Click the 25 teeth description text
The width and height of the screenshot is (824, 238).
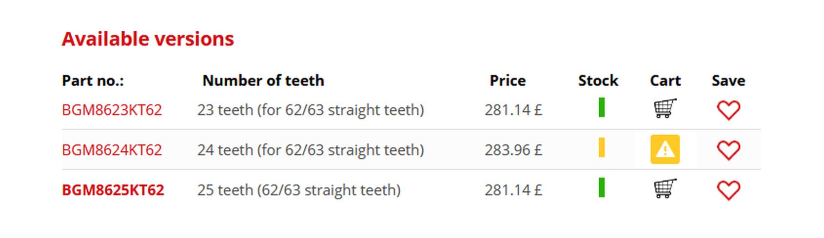tap(298, 190)
